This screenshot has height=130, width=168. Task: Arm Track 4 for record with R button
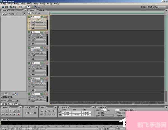pos(47,63)
